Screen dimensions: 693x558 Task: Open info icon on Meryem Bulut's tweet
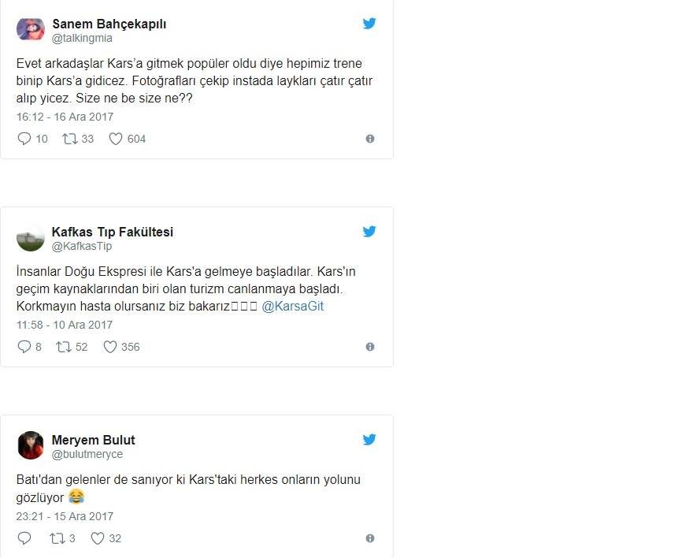[370, 539]
